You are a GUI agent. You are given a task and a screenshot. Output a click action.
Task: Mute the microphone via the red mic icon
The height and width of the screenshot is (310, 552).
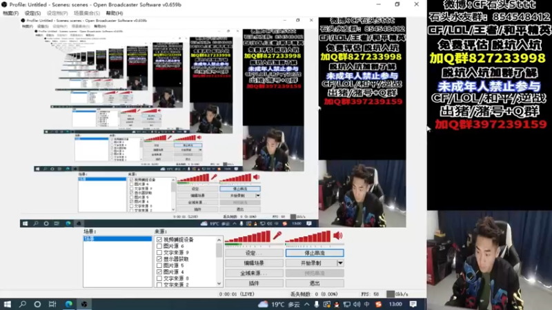coord(277,235)
